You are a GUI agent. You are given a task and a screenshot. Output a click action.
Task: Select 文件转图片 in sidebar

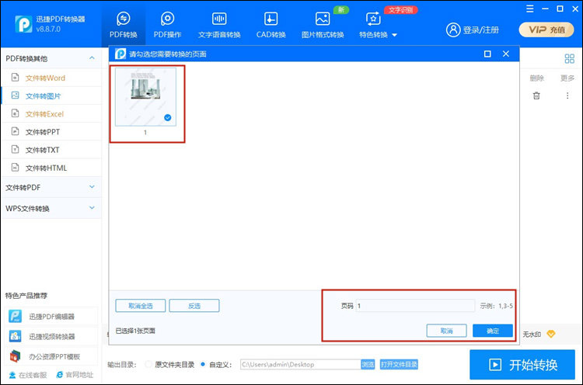point(51,95)
